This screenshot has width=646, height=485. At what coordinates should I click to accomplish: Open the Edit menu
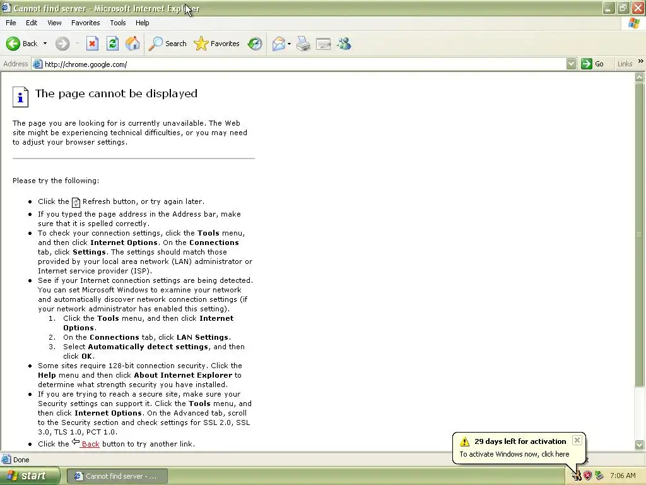point(32,23)
